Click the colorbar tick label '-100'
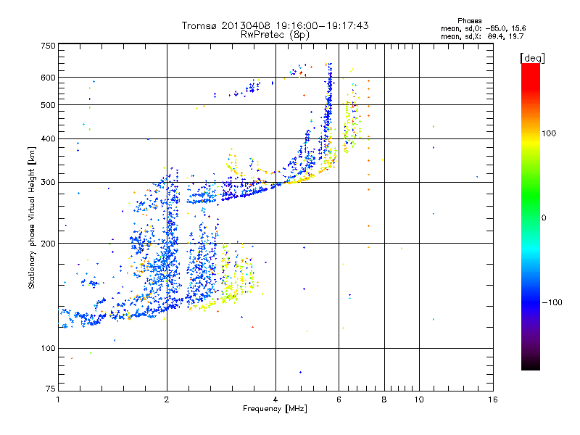This screenshot has width=580, height=435. pos(552,302)
